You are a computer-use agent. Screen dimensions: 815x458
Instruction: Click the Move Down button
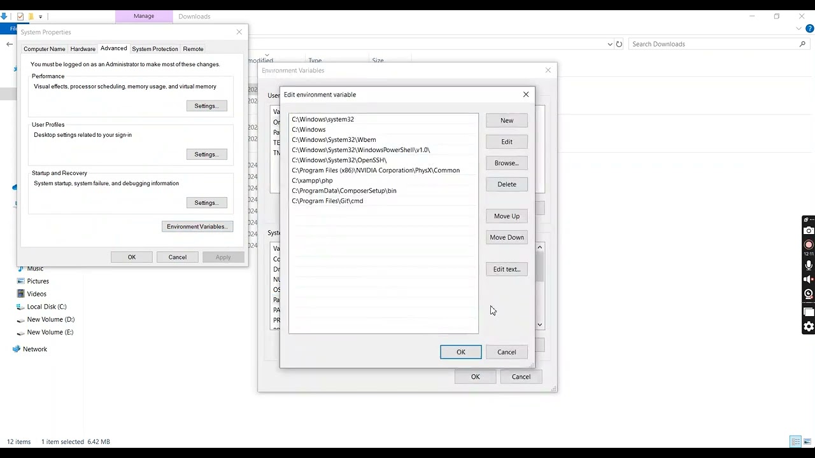point(507,237)
